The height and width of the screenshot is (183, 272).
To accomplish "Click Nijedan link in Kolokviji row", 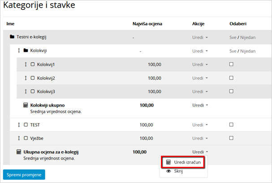I will tap(248, 51).
